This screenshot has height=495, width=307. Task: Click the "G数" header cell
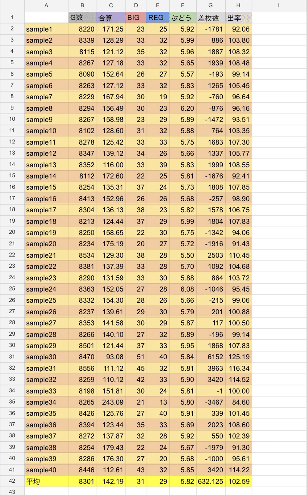point(83,18)
